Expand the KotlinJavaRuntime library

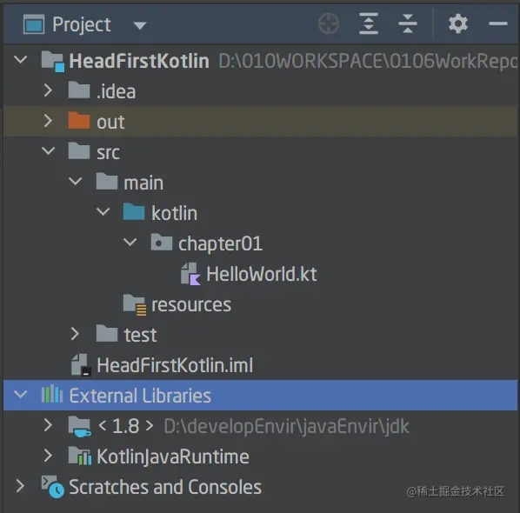coord(49,456)
